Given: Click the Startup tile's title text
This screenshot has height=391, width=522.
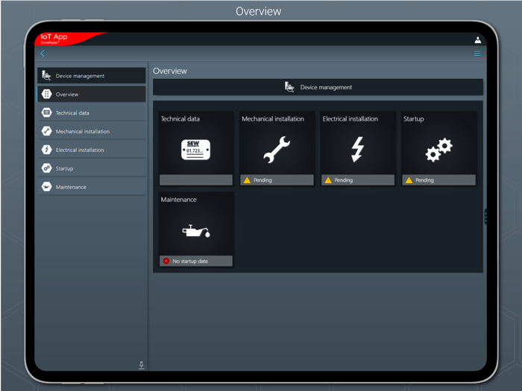Looking at the screenshot, I should point(414,119).
